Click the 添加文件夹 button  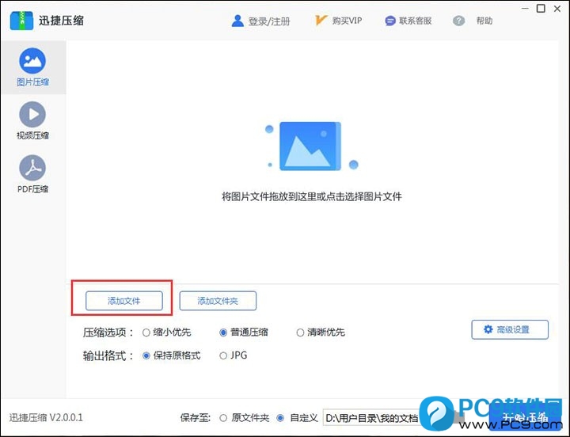pyautogui.click(x=218, y=301)
